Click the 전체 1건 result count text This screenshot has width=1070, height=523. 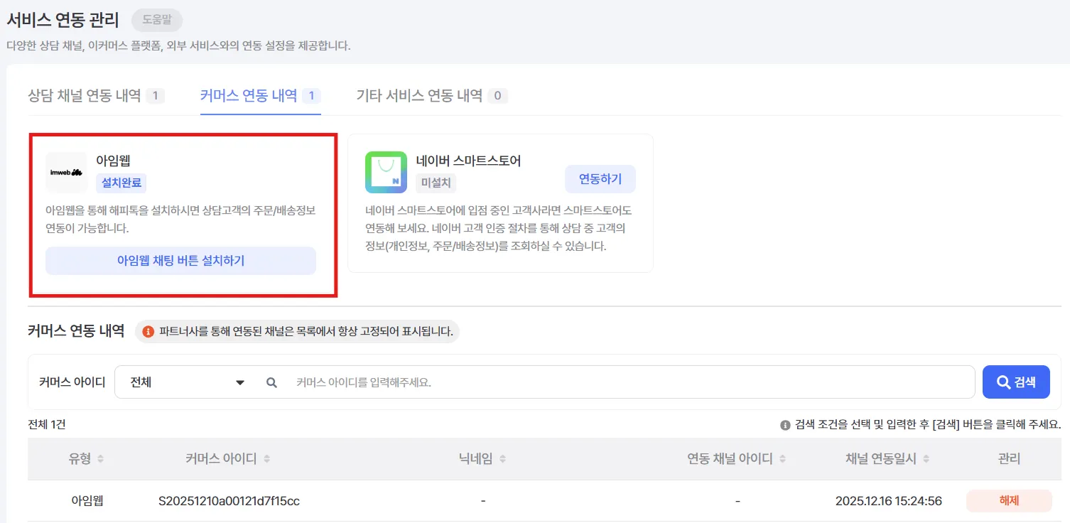coord(46,425)
